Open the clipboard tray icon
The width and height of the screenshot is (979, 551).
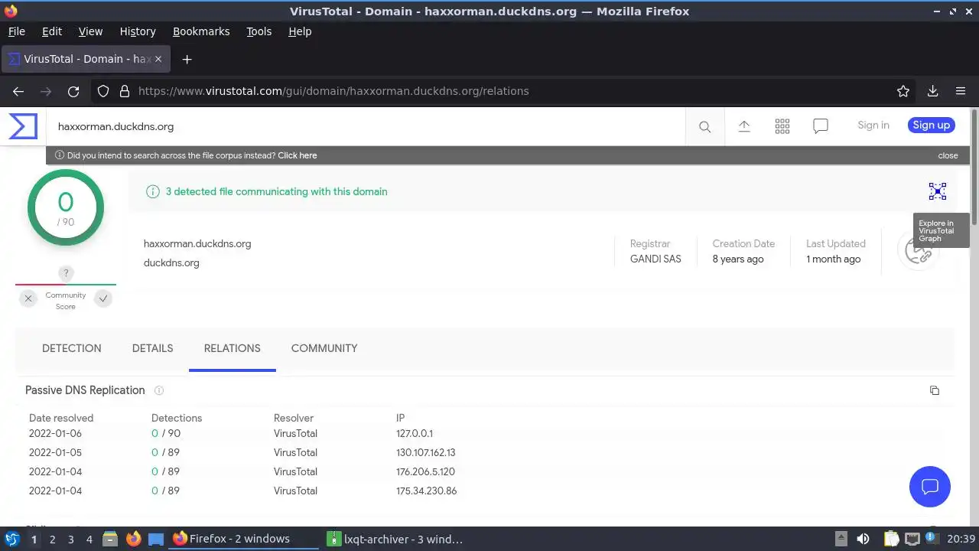[x=891, y=539]
